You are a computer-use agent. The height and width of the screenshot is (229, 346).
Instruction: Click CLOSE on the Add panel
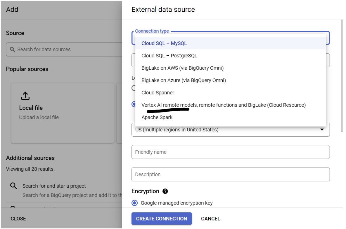18,219
